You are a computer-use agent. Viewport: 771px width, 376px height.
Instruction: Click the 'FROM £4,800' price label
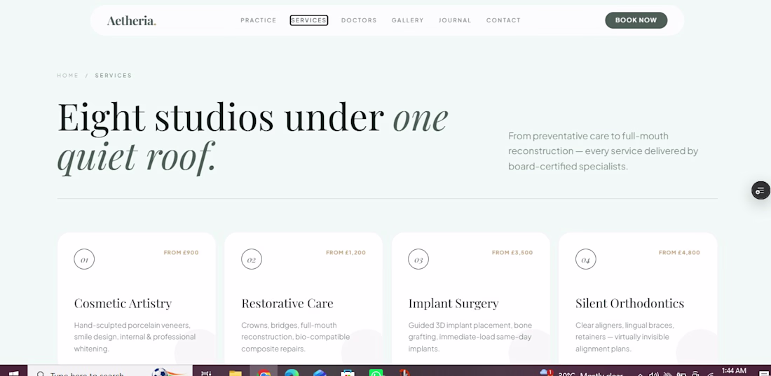(x=680, y=253)
